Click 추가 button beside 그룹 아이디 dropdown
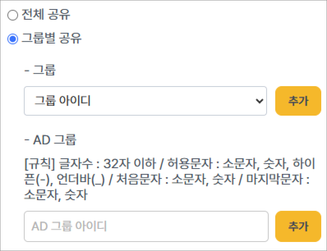Image resolution: width=327 pixels, height=251 pixels. pos(298,101)
